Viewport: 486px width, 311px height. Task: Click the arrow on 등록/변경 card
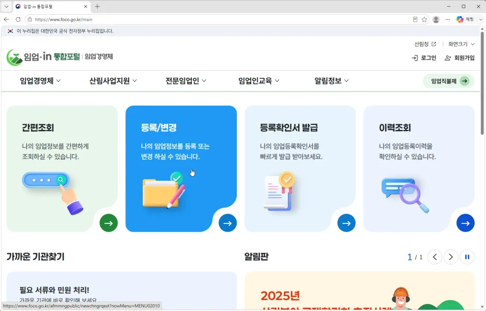tap(227, 223)
